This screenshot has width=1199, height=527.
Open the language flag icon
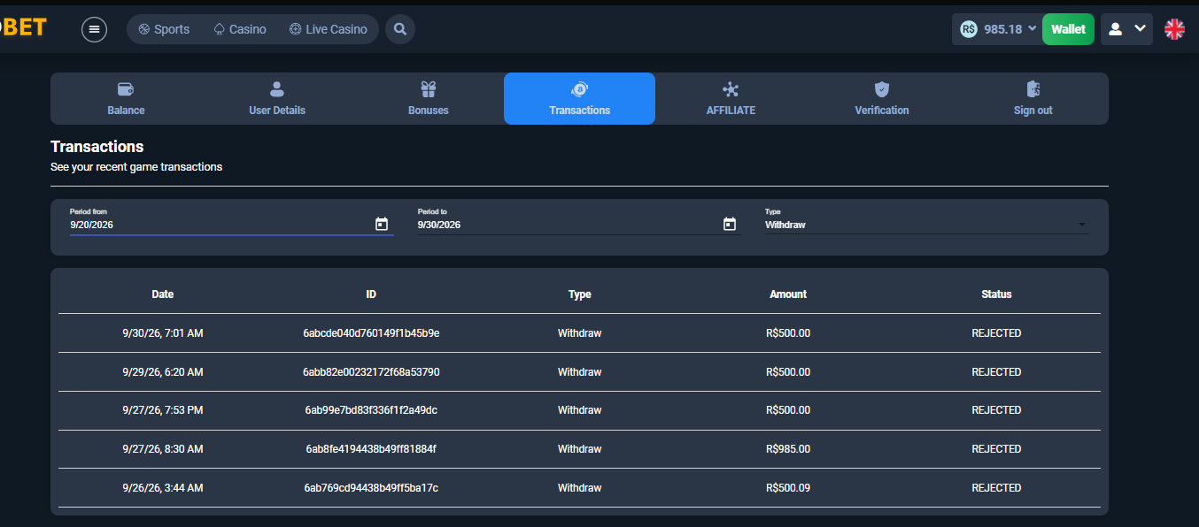coord(1174,29)
